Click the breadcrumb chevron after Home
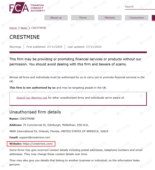Viewport: 155px width, 170px height. pos(19,28)
